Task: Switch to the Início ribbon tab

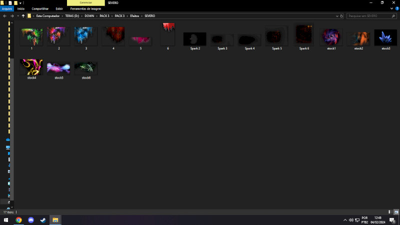Action: [x=21, y=8]
